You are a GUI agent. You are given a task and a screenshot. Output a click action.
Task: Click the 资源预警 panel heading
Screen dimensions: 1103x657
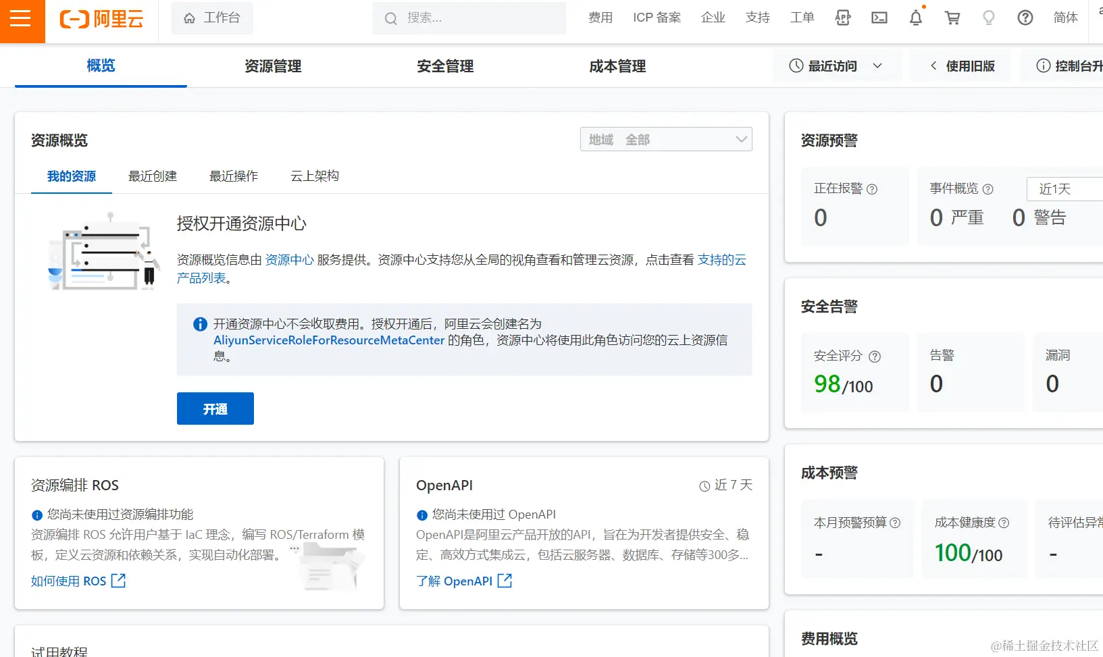(x=829, y=140)
